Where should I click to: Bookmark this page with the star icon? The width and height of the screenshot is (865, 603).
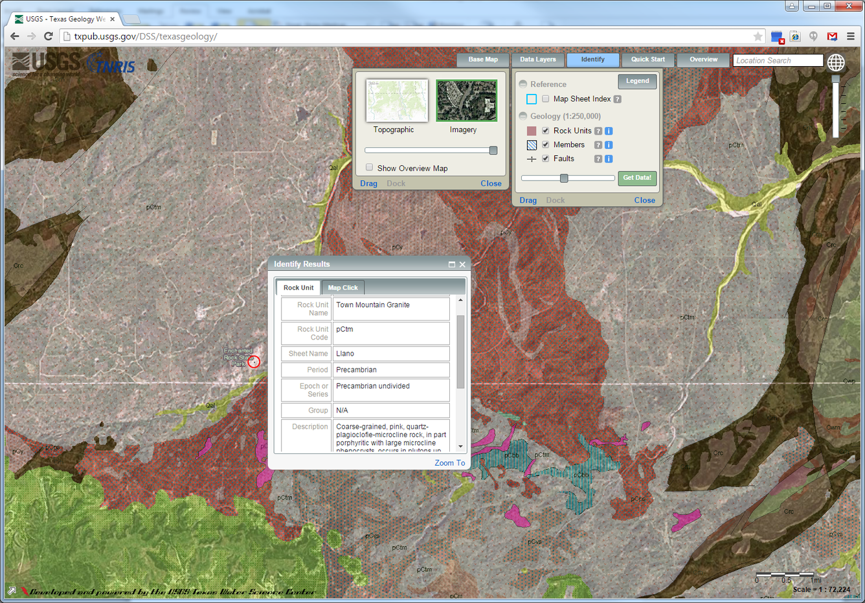coord(758,36)
